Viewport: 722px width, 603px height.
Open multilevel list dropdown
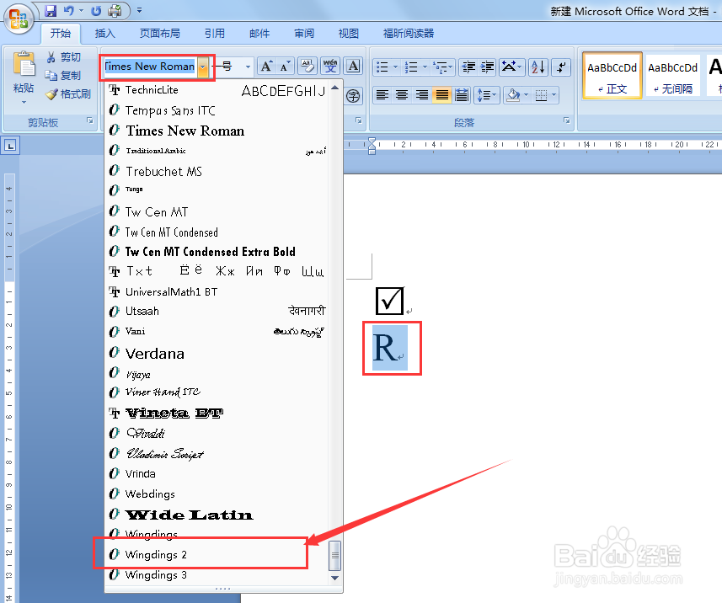[451, 67]
